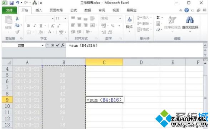Click the Percent Style icon

pos(113,26)
